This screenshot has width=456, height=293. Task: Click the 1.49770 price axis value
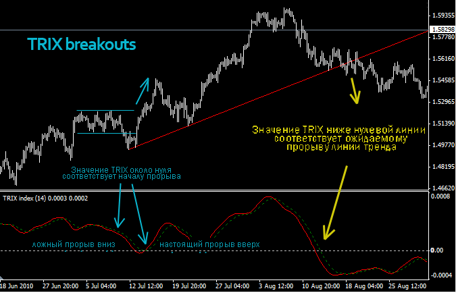pos(443,145)
